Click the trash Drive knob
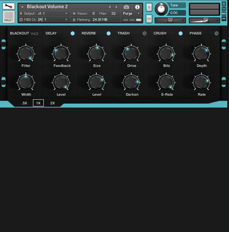 coord(131,53)
